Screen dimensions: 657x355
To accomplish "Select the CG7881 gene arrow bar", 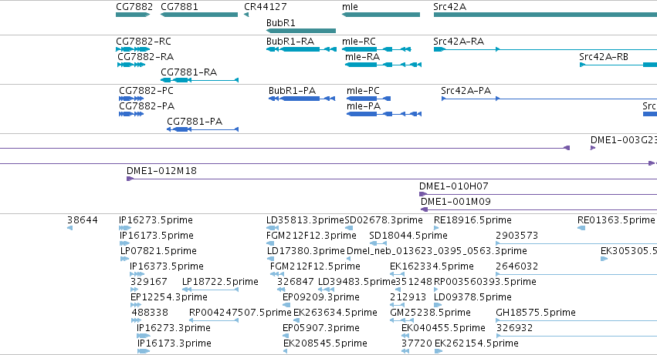I will click(x=199, y=15).
